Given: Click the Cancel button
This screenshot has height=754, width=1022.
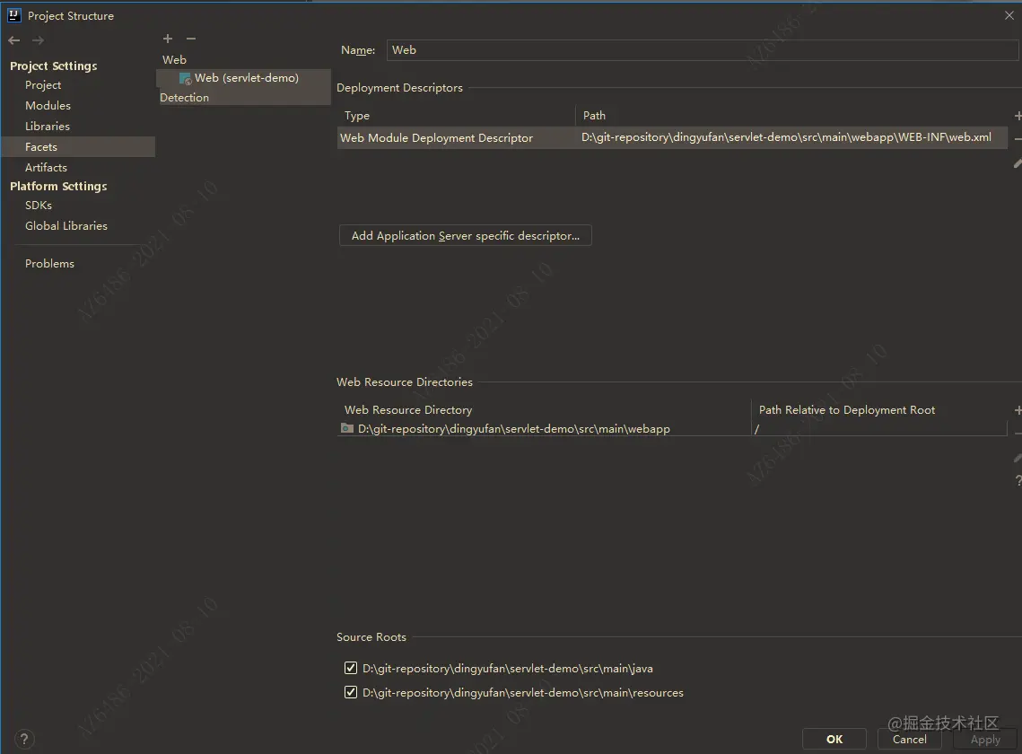Looking at the screenshot, I should [x=909, y=739].
